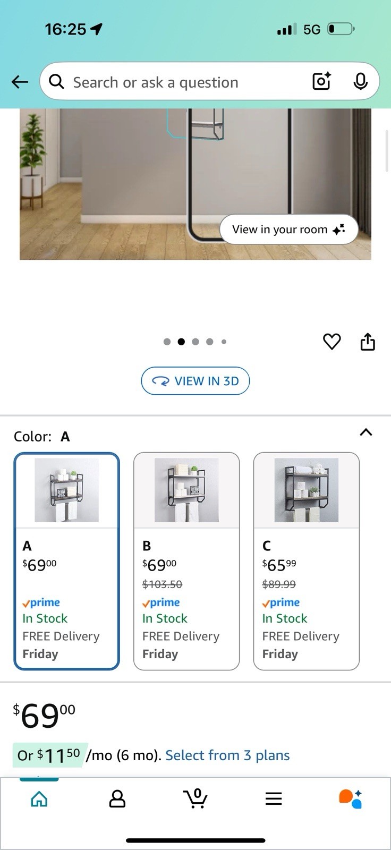Go to Home tab in bottom bar
The height and width of the screenshot is (850, 391).
coord(39,798)
